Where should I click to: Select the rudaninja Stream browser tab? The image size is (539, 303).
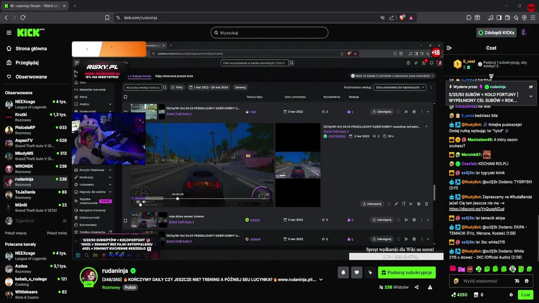coord(35,6)
